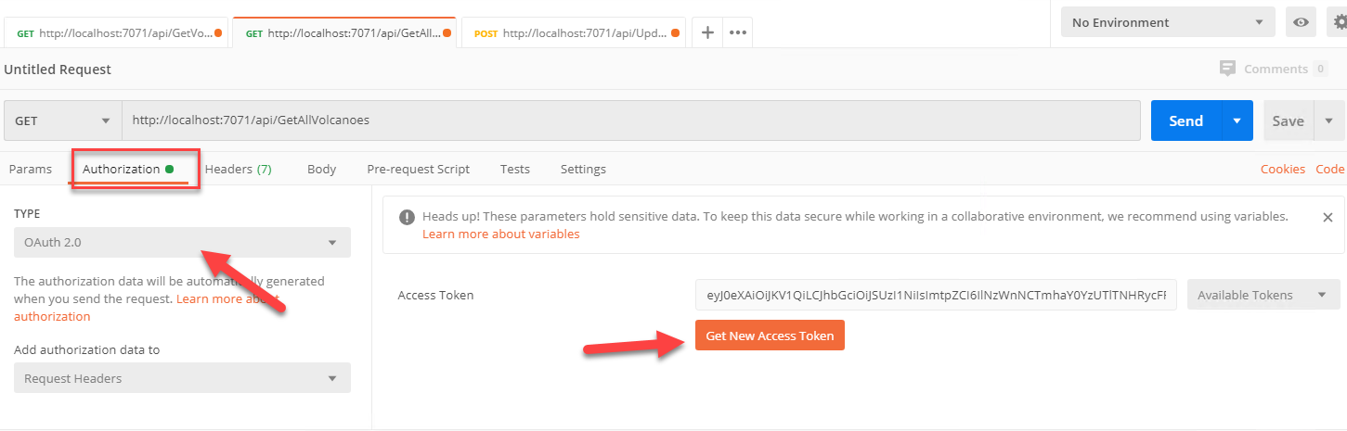Open the Request Headers dropdown
The height and width of the screenshot is (431, 1347).
(x=182, y=378)
